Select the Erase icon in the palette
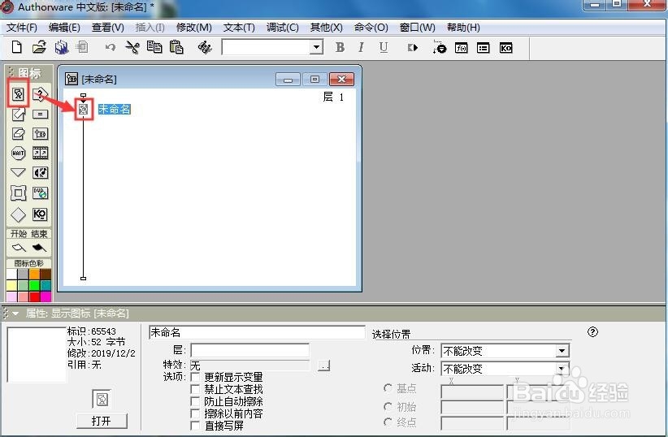The width and height of the screenshot is (668, 437). click(19, 134)
